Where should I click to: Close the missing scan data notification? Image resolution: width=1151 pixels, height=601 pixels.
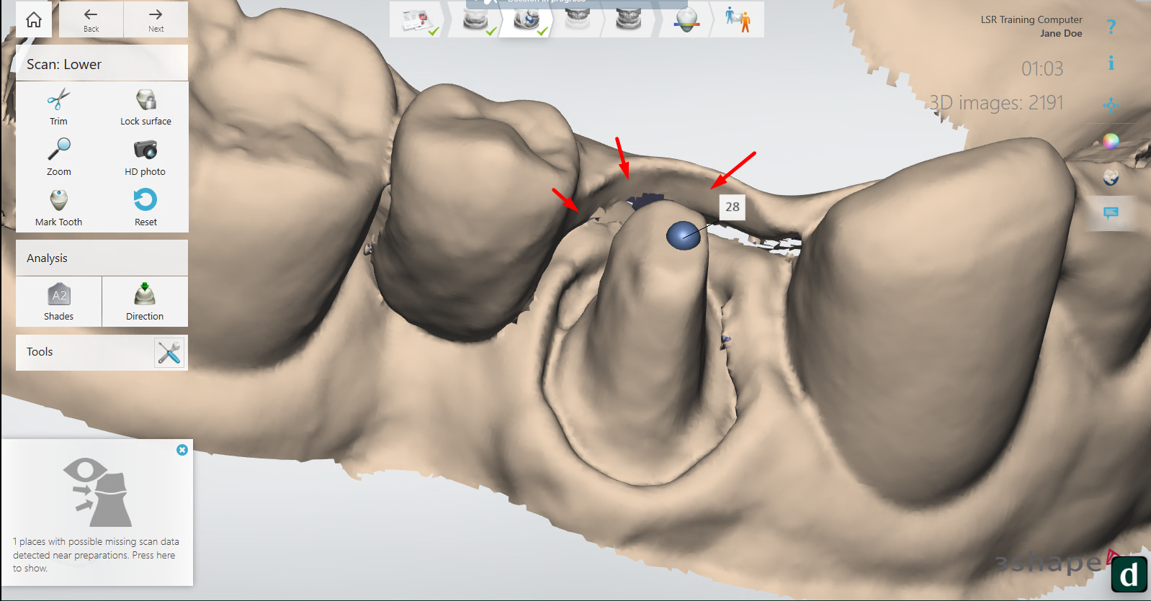click(x=182, y=450)
